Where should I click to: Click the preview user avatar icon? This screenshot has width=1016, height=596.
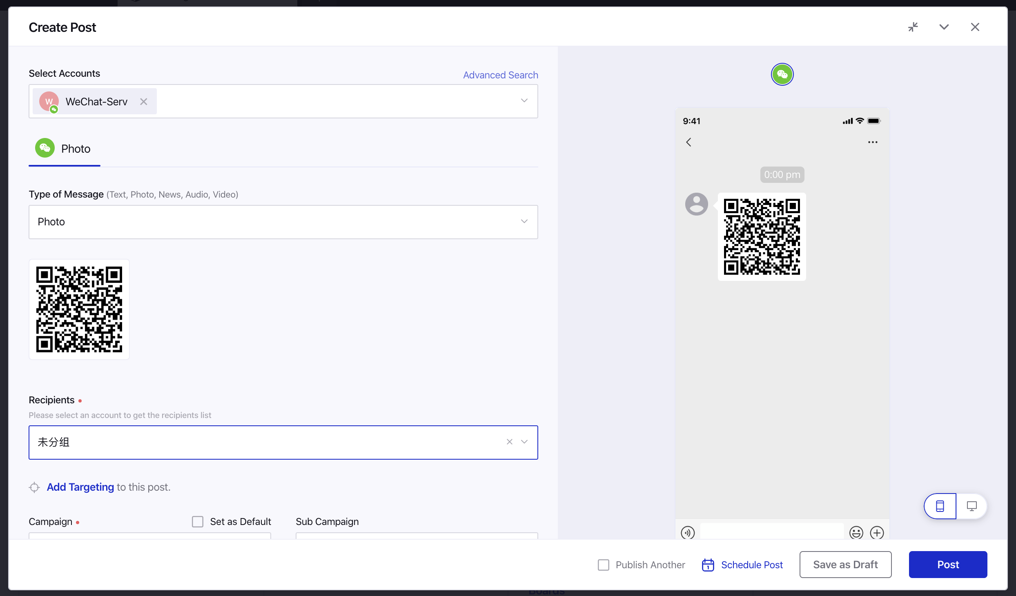[x=696, y=204]
